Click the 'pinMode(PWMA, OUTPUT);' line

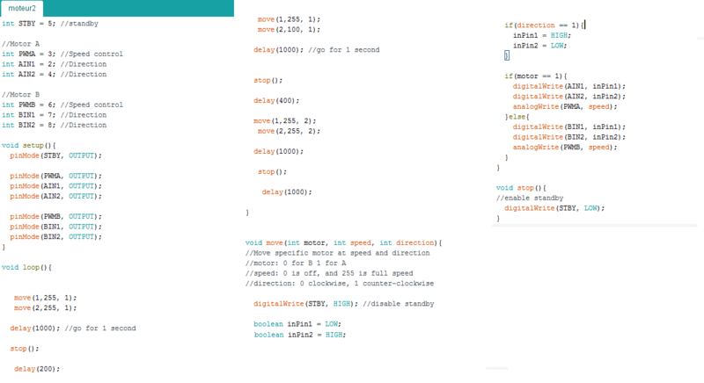pos(55,176)
